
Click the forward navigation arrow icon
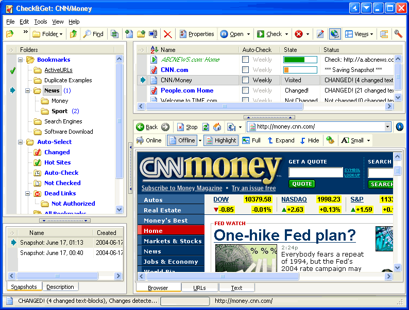tap(165, 127)
